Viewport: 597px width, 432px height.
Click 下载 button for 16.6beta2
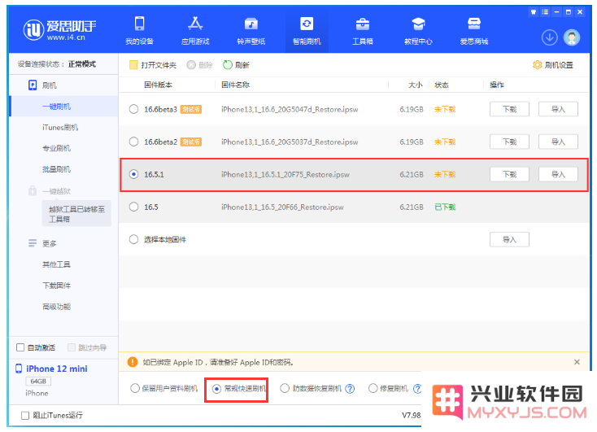(509, 142)
